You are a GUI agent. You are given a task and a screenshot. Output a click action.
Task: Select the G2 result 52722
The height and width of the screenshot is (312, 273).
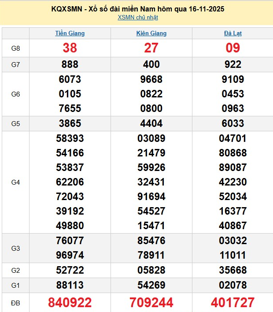click(70, 270)
